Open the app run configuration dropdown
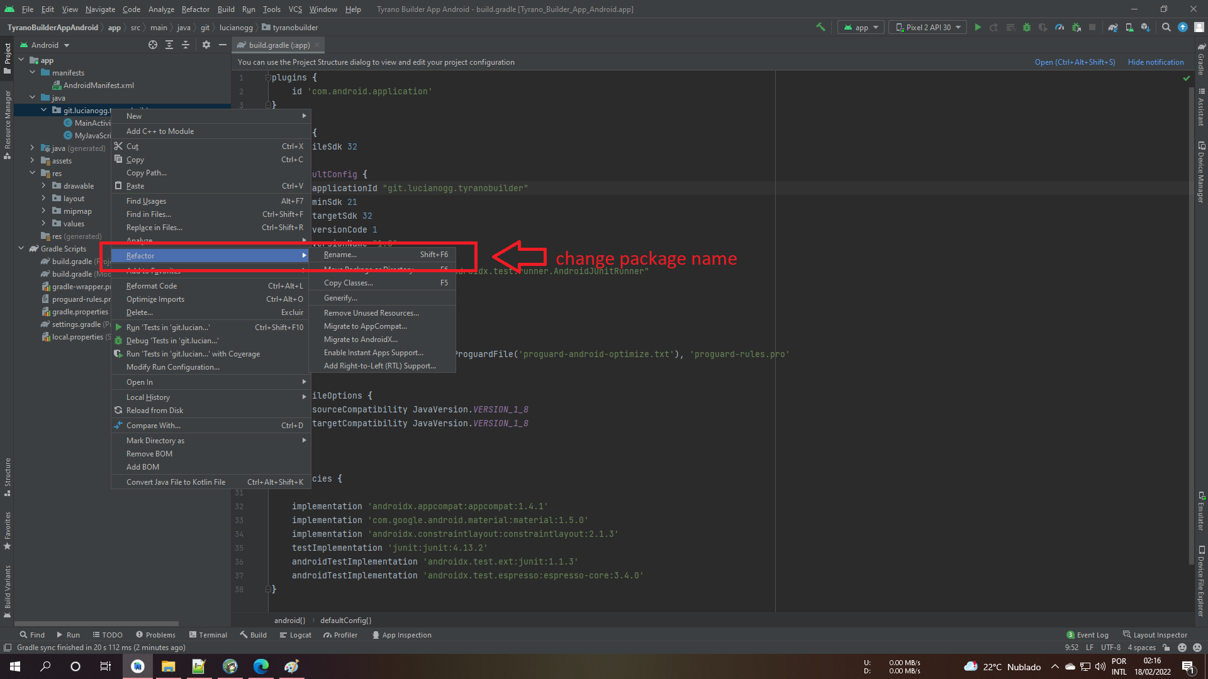 tap(861, 27)
